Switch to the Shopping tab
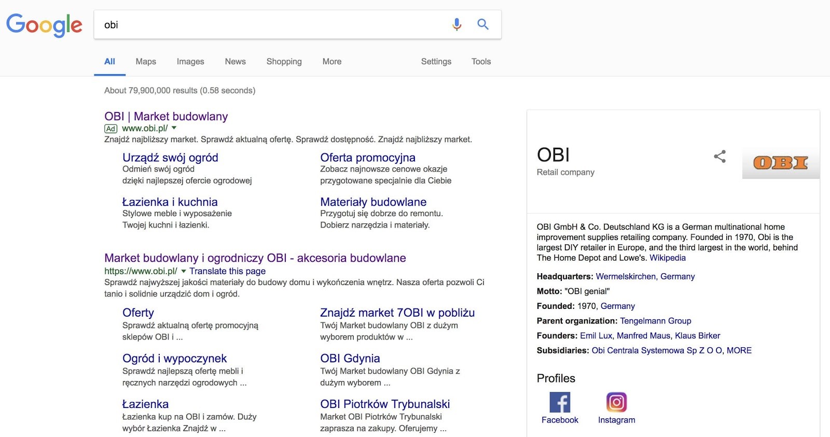The image size is (830, 437). pyautogui.click(x=284, y=62)
